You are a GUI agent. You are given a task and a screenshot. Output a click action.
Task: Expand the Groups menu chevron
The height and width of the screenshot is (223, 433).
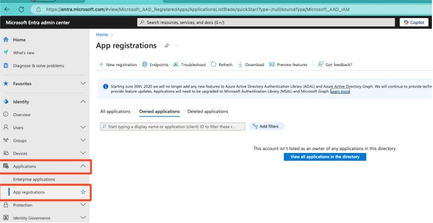click(x=83, y=140)
